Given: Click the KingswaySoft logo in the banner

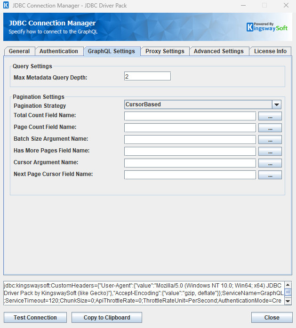Looking at the screenshot, I should (x=267, y=27).
